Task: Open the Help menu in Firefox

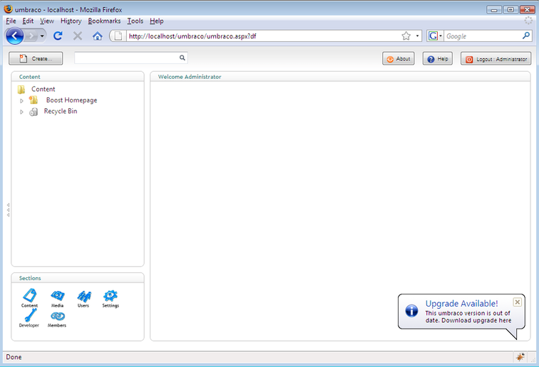Action: coord(156,21)
